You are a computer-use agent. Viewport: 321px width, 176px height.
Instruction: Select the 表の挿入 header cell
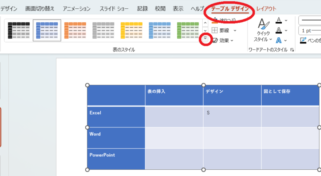(x=174, y=95)
